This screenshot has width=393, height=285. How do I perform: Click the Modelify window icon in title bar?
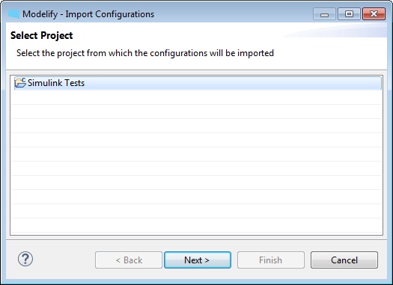pyautogui.click(x=13, y=14)
